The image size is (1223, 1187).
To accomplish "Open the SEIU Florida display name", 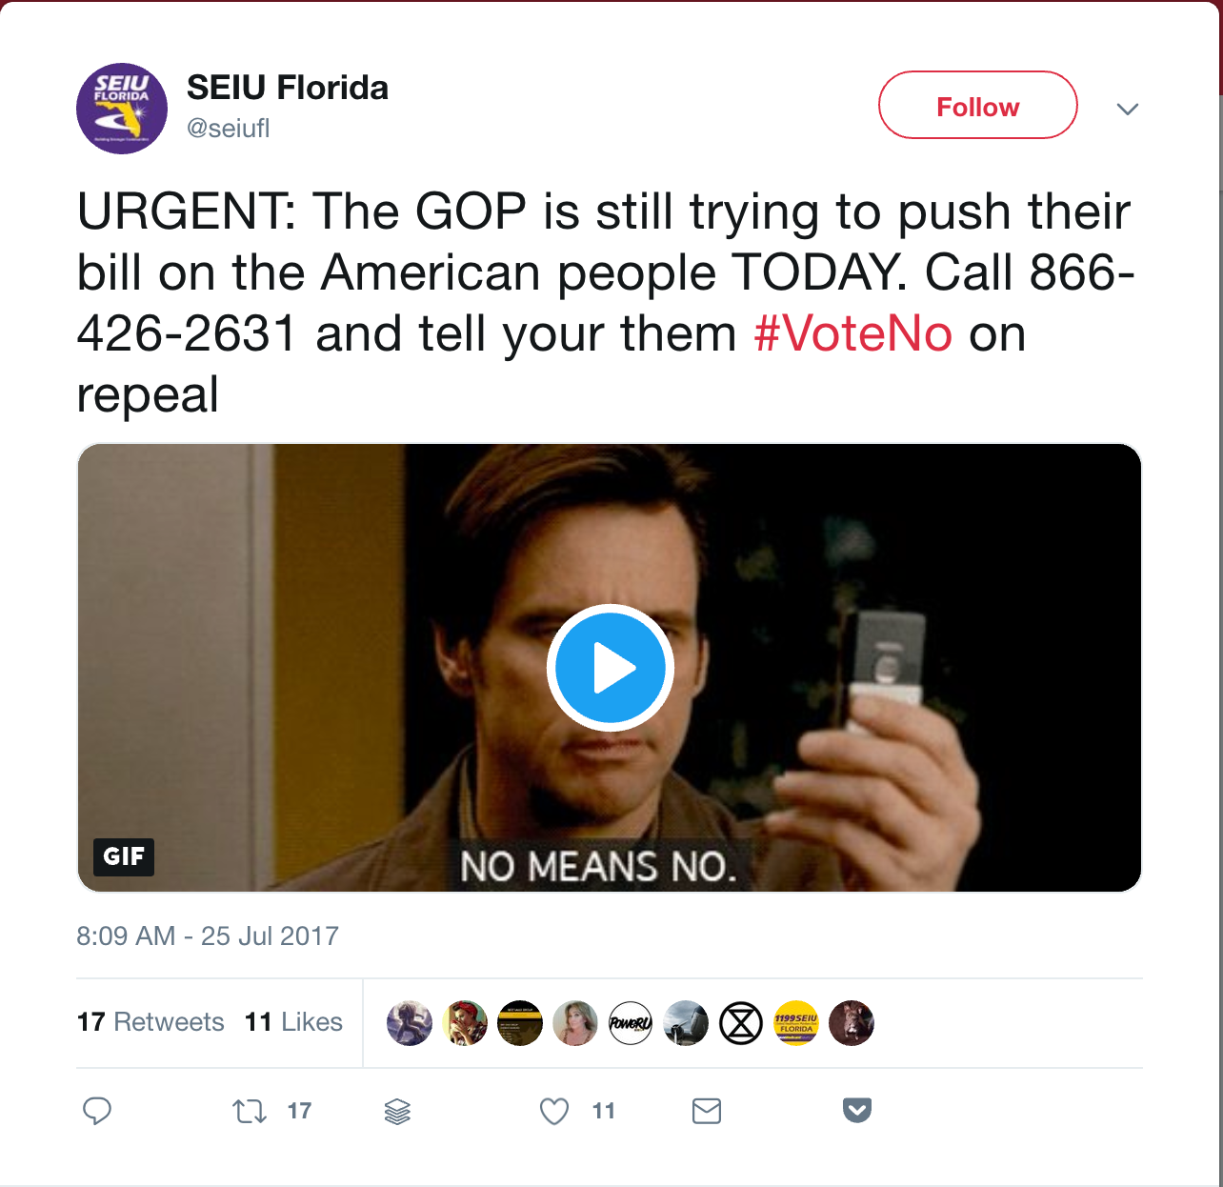I will 288,88.
